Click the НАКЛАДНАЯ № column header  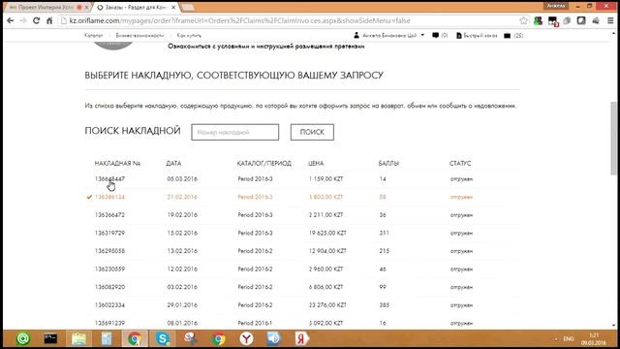coord(117,163)
